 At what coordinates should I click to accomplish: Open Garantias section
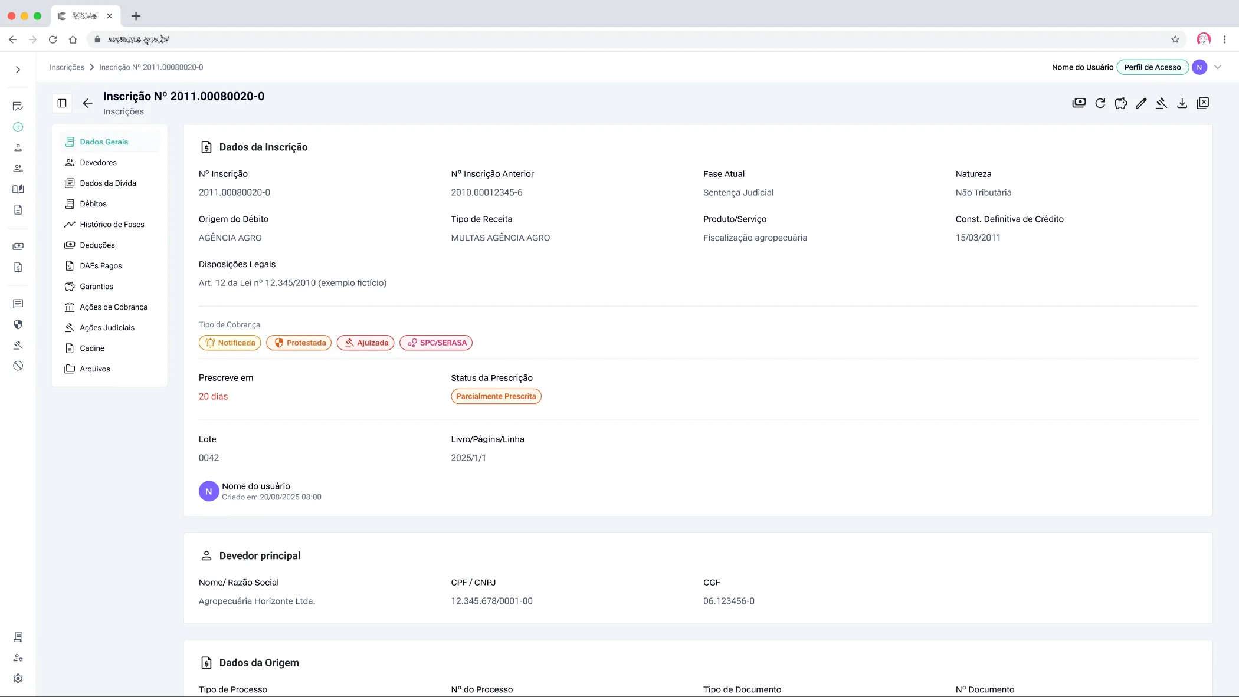point(110,287)
